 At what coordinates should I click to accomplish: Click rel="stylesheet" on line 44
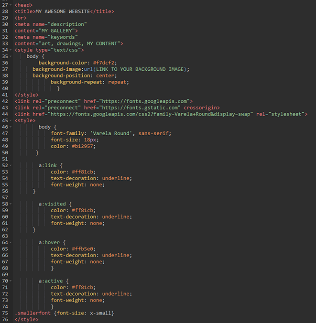tap(280, 114)
